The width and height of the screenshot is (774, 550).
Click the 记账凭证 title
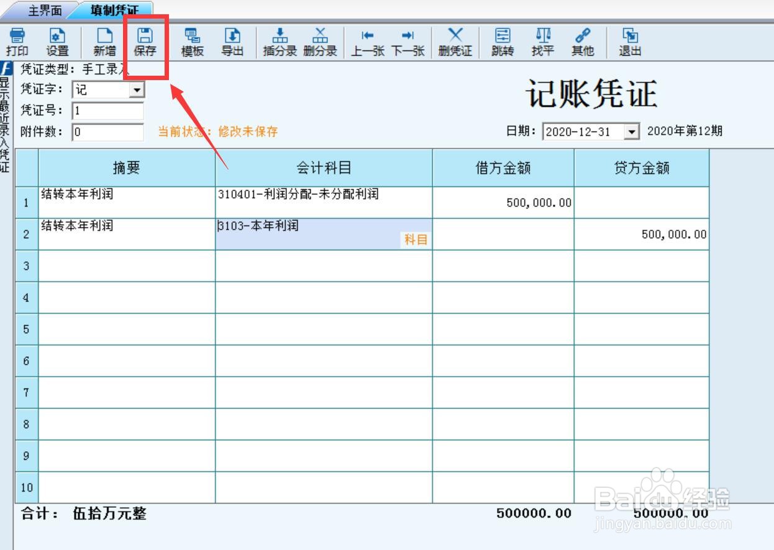[591, 94]
